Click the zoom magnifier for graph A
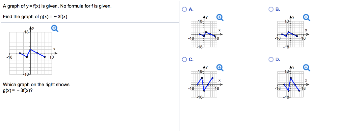337x132 pixels. click(220, 18)
